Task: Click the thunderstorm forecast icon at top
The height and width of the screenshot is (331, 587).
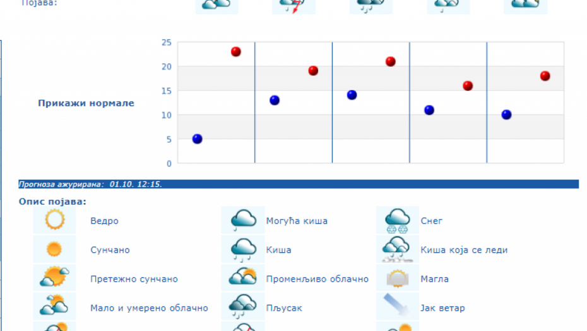Action: (x=293, y=6)
